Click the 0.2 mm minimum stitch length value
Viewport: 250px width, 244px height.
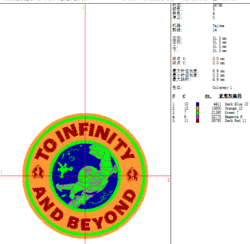pos(218,75)
